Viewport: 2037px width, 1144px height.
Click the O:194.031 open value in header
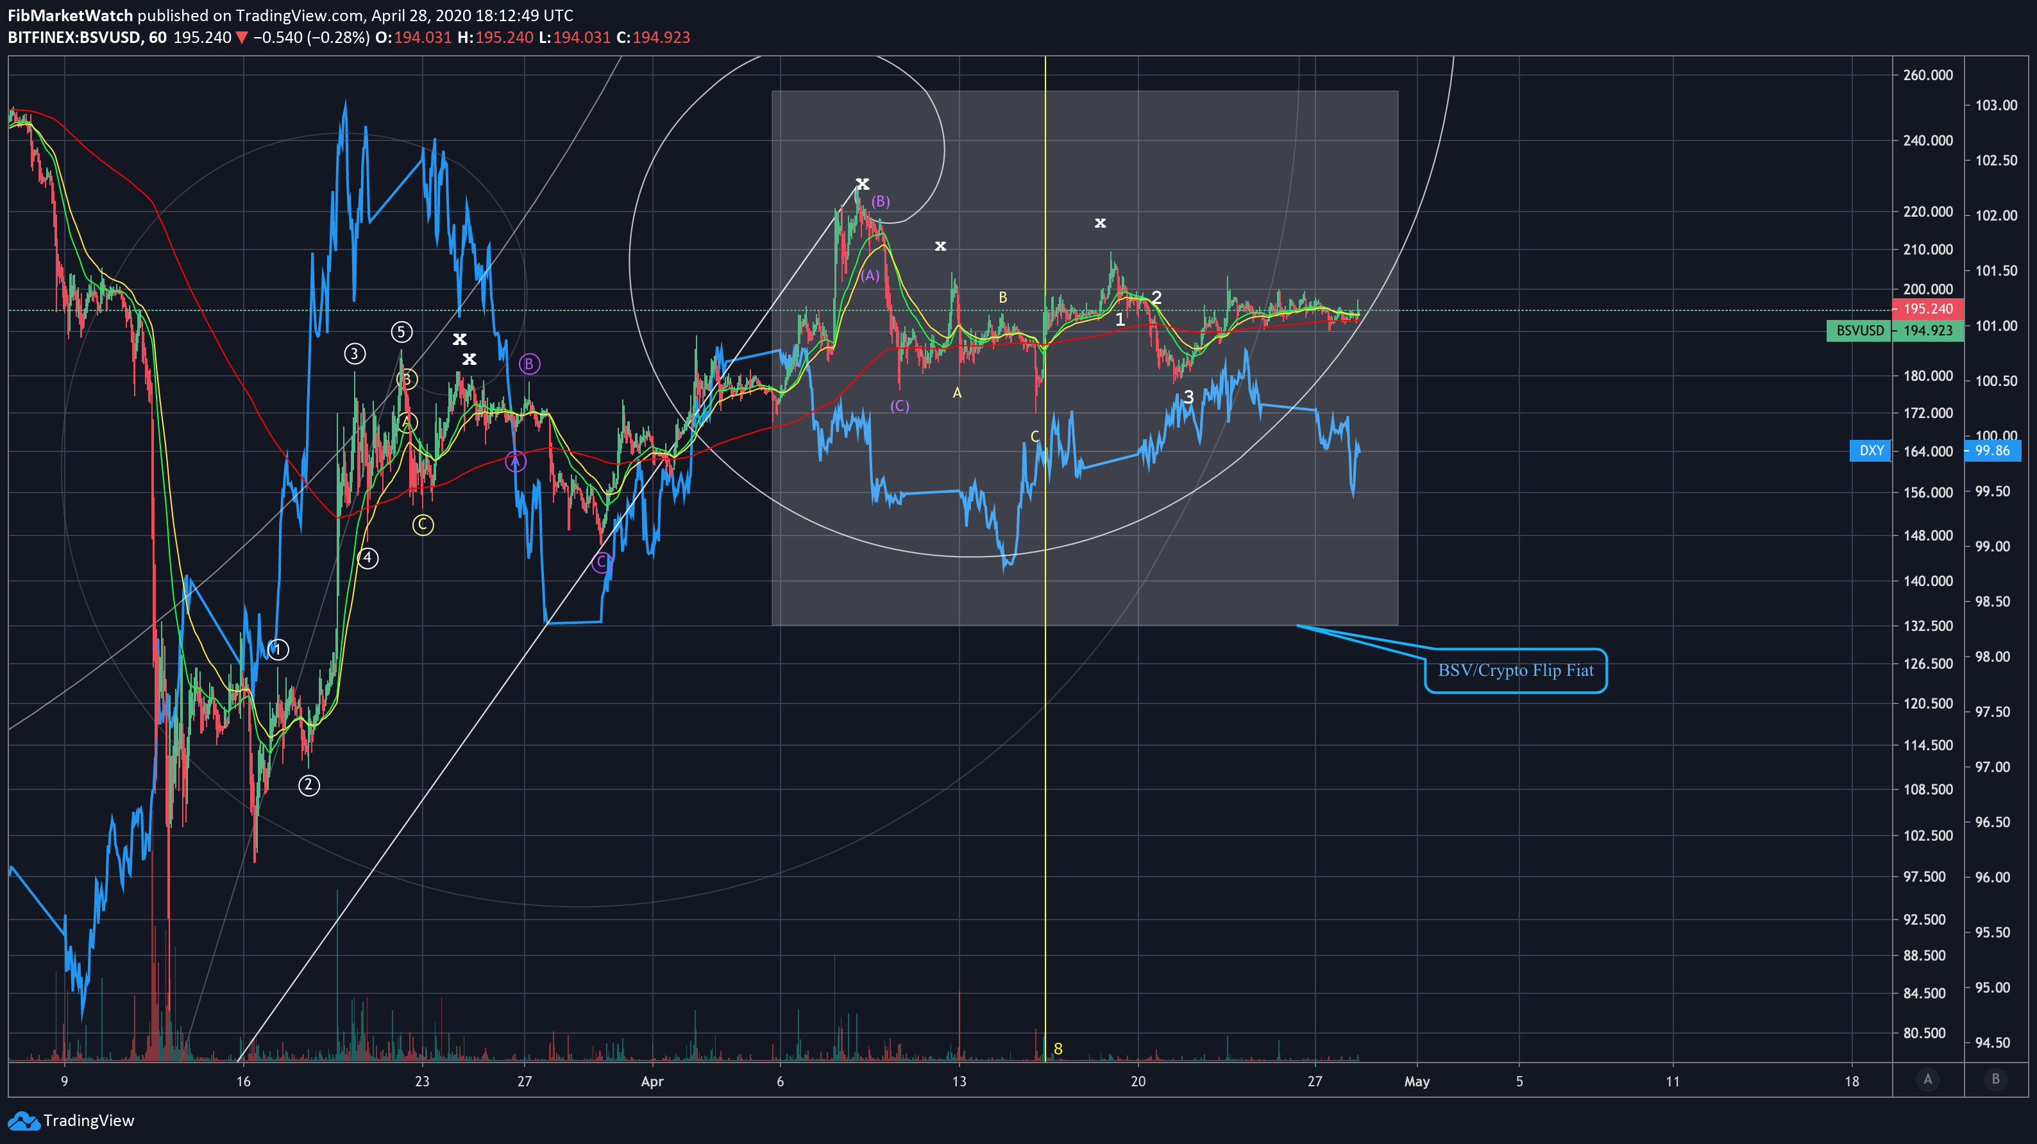tap(414, 37)
